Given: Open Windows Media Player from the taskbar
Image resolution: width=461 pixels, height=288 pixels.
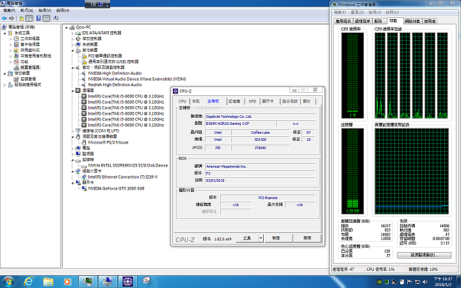Looking at the screenshot, I should [67, 282].
